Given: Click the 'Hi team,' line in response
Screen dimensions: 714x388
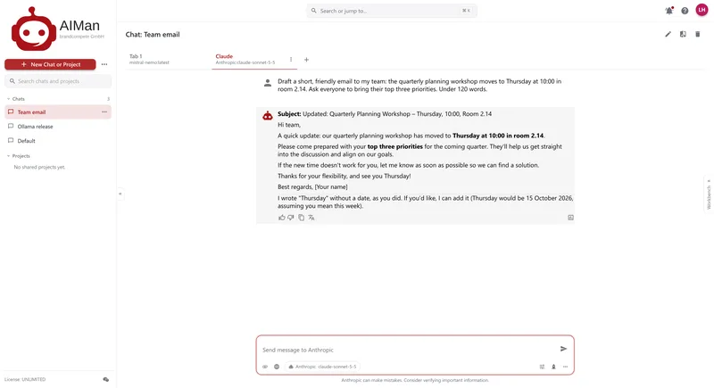Looking at the screenshot, I should point(289,125).
